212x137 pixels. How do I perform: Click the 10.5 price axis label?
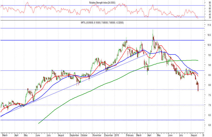pyautogui.click(x=209, y=35)
